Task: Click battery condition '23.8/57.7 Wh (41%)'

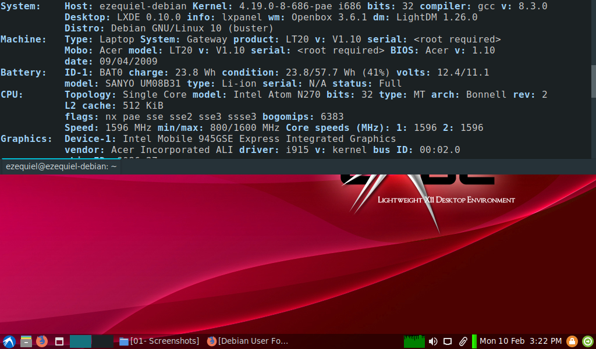Action: [x=338, y=72]
